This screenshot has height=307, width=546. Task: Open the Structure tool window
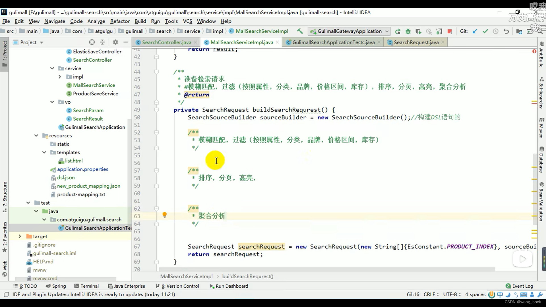click(x=5, y=197)
